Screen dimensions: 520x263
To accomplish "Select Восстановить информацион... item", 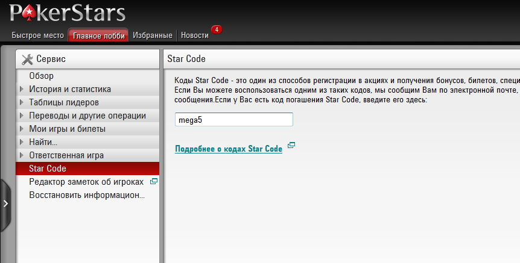I will (87, 195).
